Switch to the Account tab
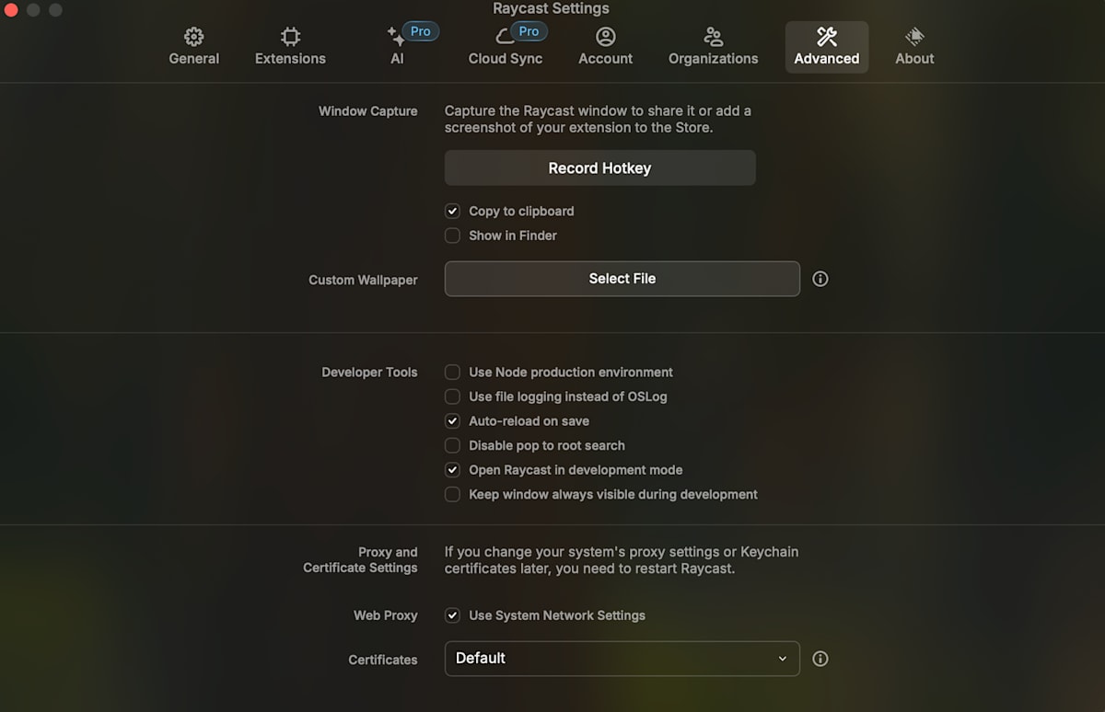The height and width of the screenshot is (712, 1105). coord(605,46)
